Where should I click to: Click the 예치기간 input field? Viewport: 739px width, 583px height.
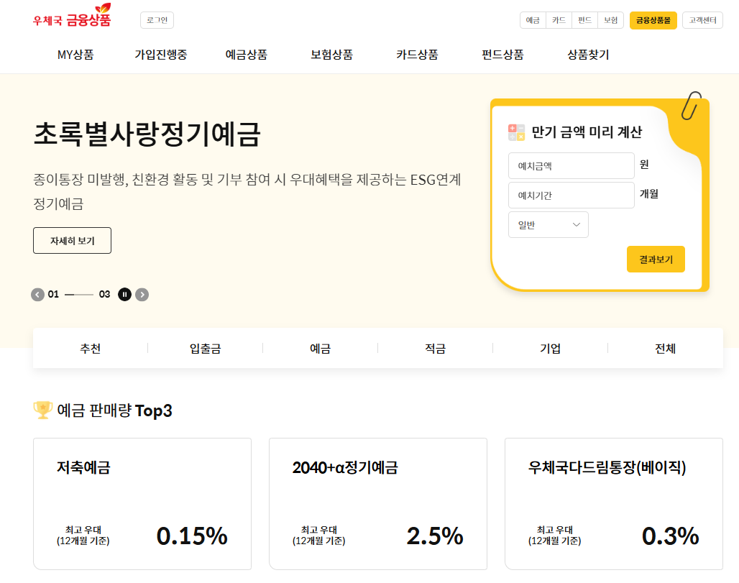(572, 195)
